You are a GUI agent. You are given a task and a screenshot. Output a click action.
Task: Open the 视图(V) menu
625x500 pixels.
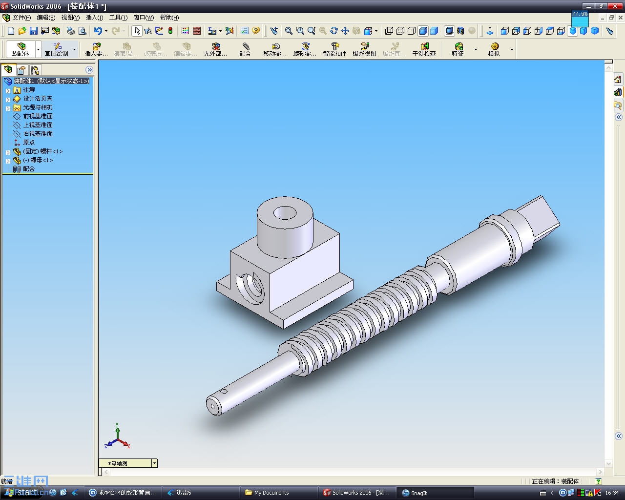pyautogui.click(x=70, y=18)
